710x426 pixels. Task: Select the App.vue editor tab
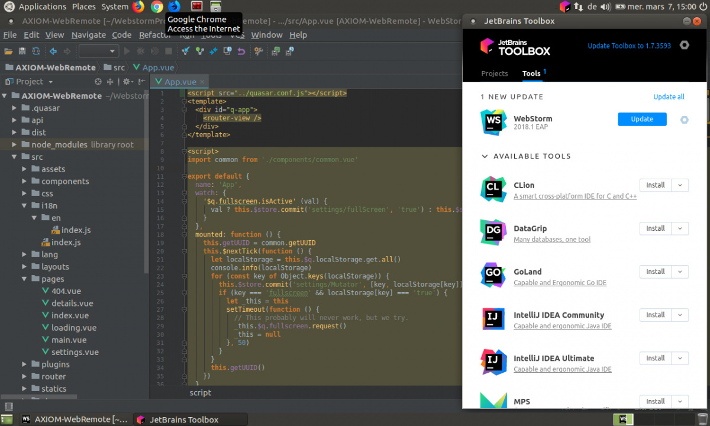point(180,82)
